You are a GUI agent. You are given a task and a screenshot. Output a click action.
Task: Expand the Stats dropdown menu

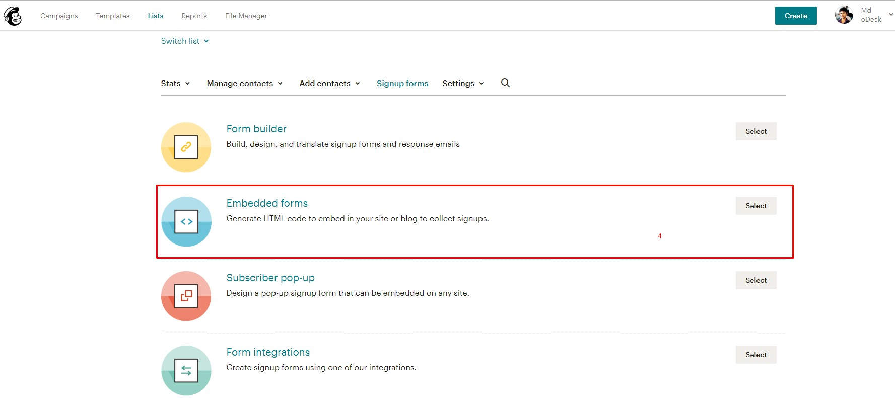coord(175,83)
